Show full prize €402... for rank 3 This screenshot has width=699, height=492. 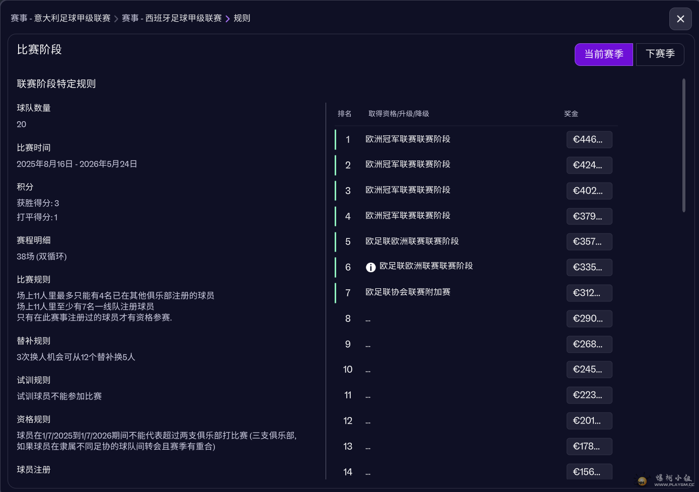[x=589, y=191]
